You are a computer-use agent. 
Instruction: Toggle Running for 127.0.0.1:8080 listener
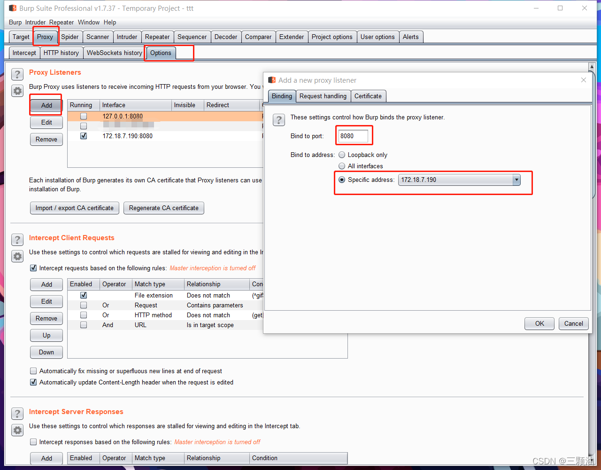point(84,116)
